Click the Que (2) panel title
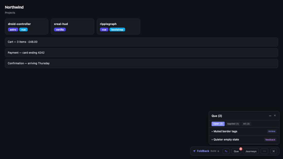 [217, 116]
